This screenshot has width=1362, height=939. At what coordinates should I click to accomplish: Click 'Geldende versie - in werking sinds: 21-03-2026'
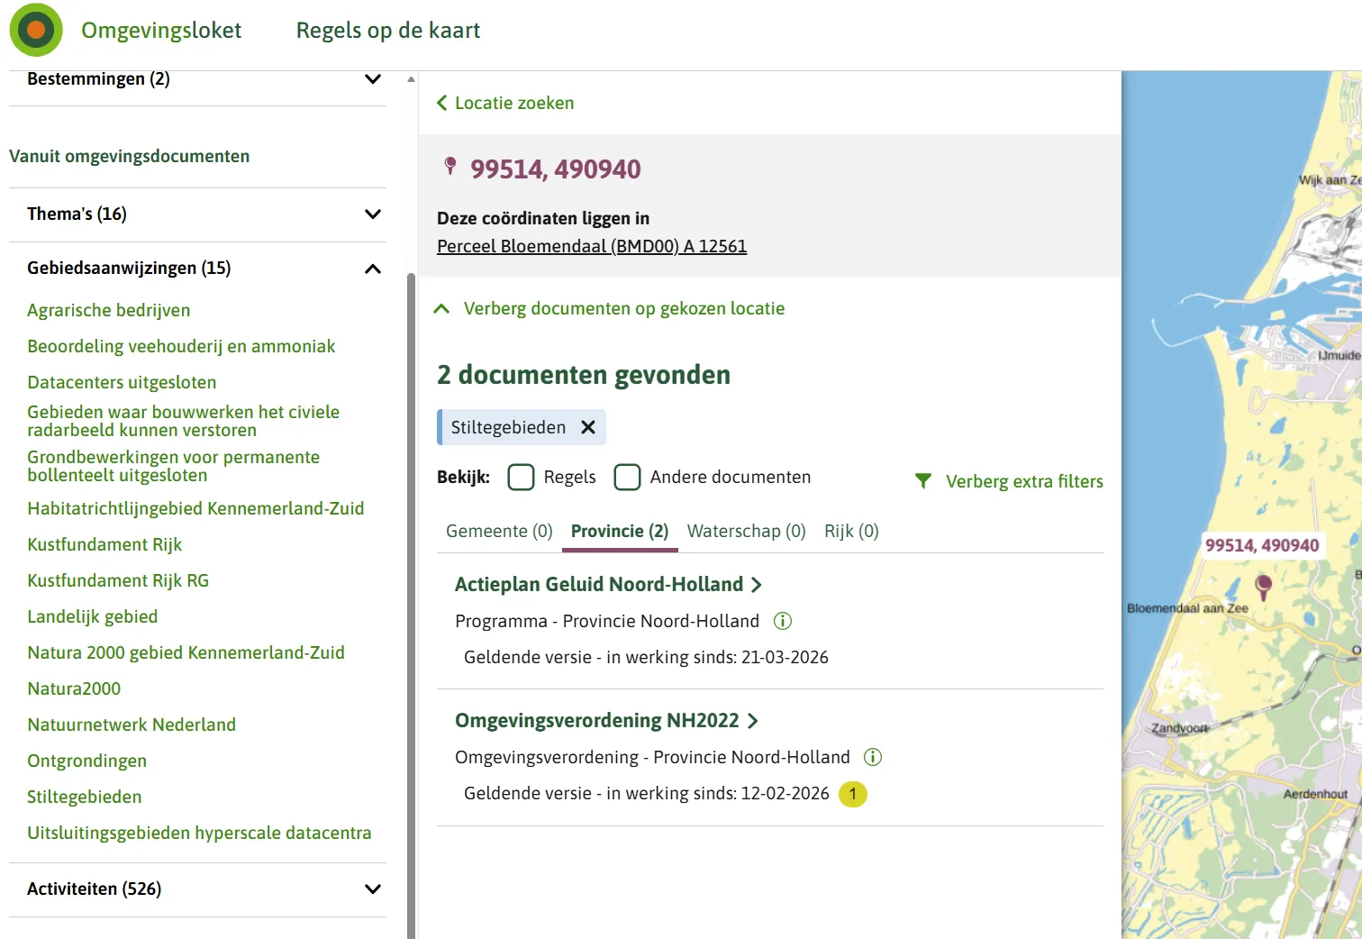click(646, 657)
